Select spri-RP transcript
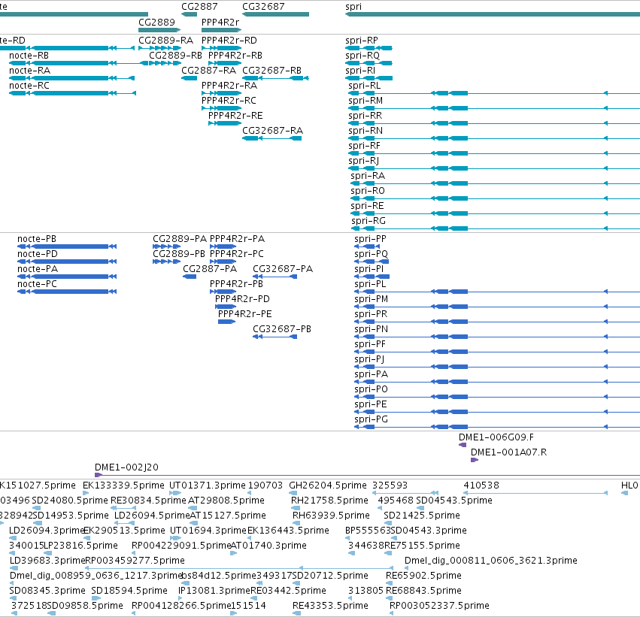 (369, 48)
